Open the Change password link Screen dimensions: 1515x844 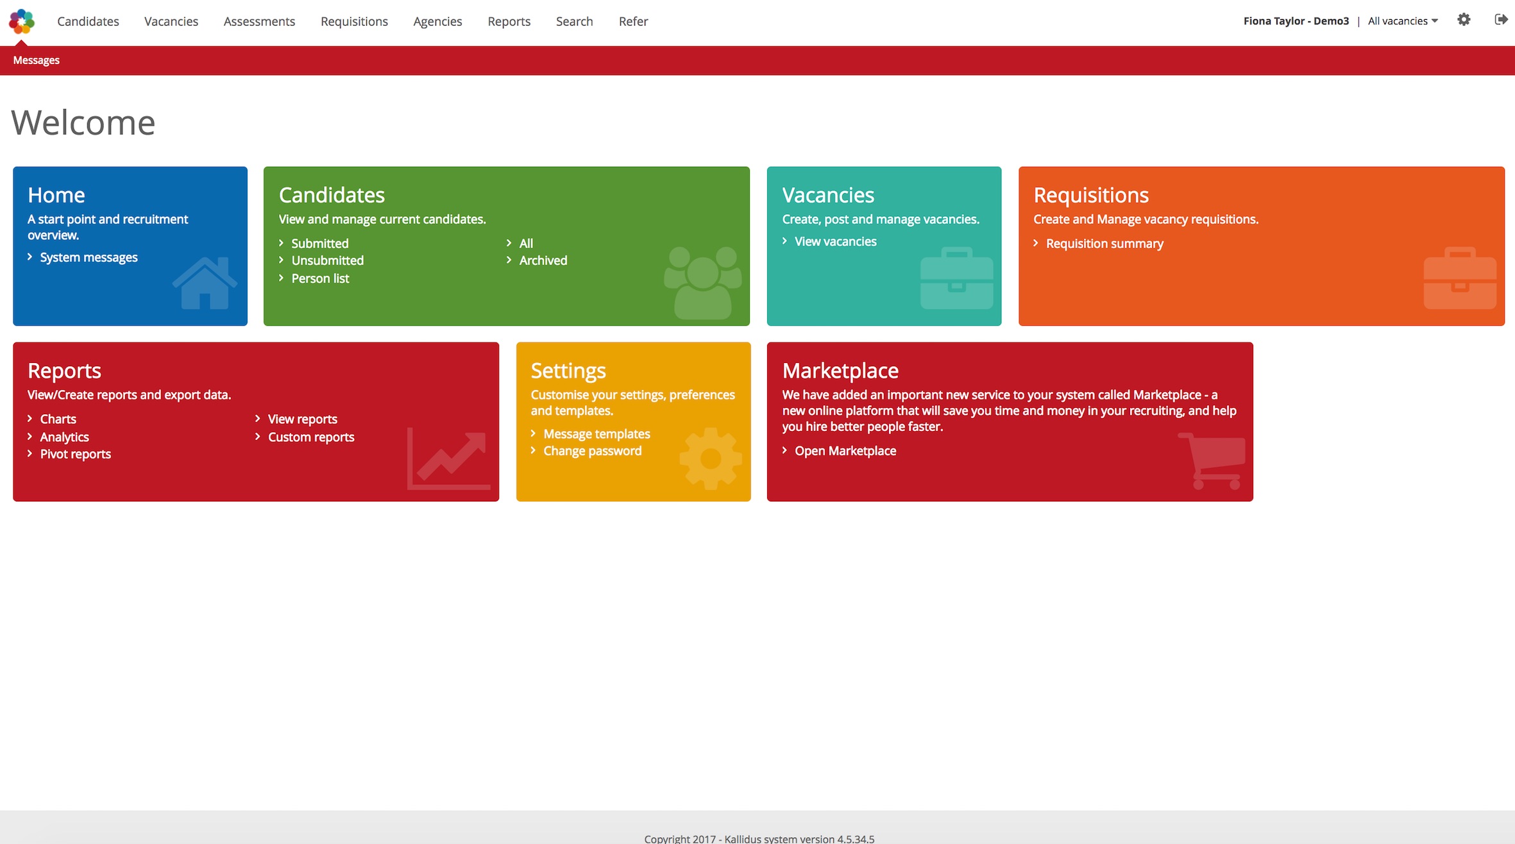592,451
